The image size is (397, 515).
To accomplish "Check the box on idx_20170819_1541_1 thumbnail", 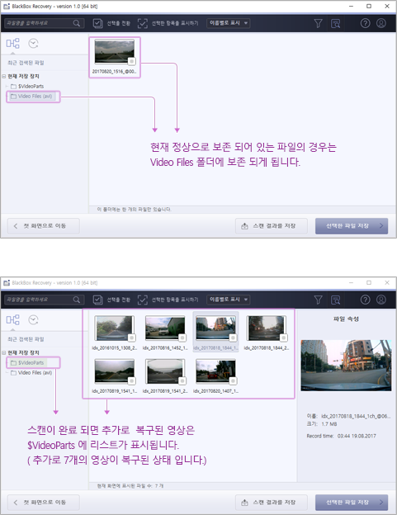I will click(131, 381).
